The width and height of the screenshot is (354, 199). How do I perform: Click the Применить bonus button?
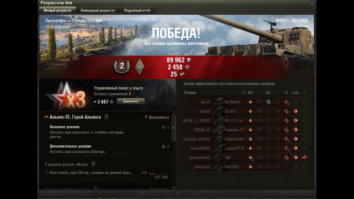tap(131, 101)
